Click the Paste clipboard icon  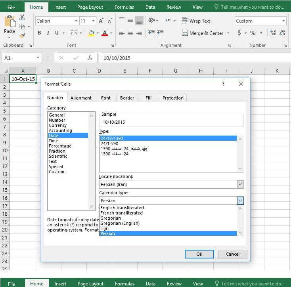[10, 21]
